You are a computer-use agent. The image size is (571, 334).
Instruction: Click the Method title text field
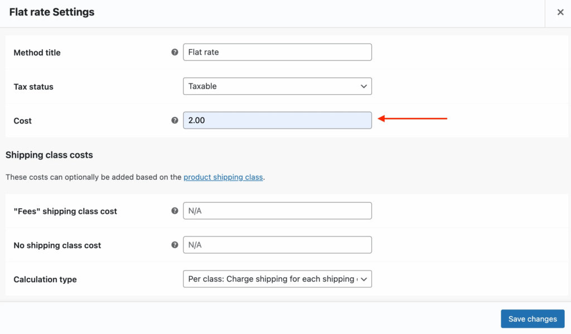[x=277, y=52]
